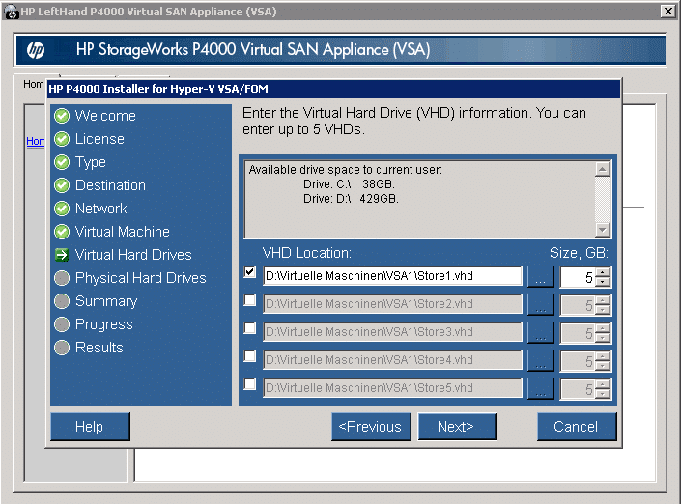Screen dimensions: 681x504
Task: Click the HP logo icon in header
Action: point(36,50)
